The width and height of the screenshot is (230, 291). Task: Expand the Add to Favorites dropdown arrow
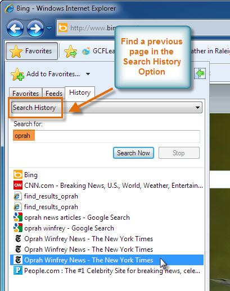(x=88, y=74)
